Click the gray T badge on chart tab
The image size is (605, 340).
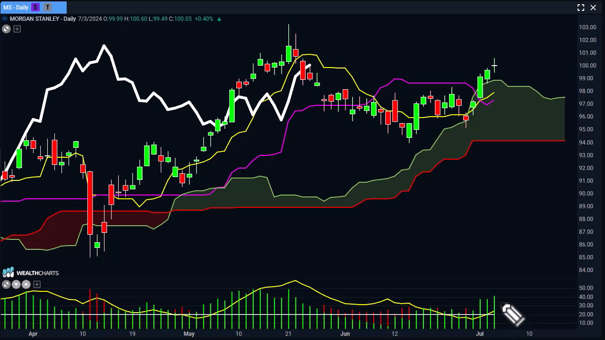tap(48, 7)
